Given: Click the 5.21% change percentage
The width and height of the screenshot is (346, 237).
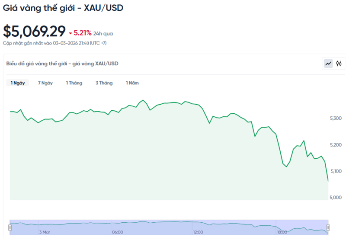Looking at the screenshot, I should tap(83, 32).
